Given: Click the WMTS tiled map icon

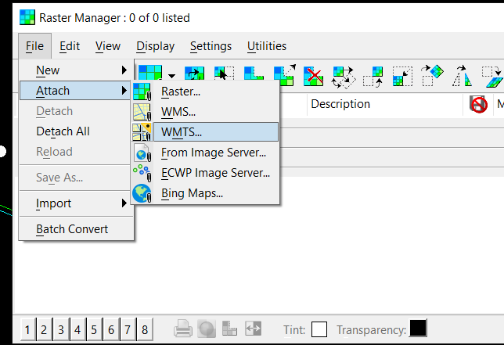Looking at the screenshot, I should (x=142, y=132).
